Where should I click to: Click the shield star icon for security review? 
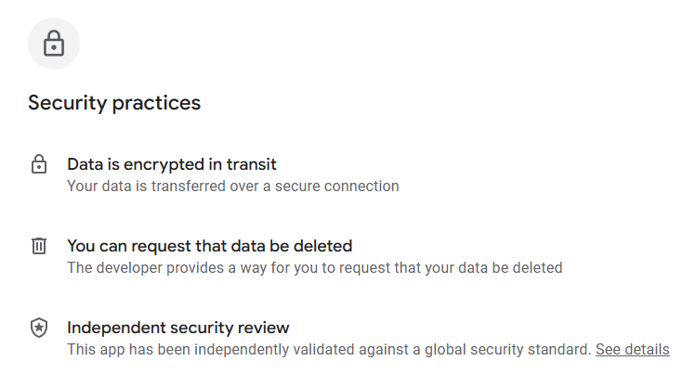pyautogui.click(x=39, y=328)
